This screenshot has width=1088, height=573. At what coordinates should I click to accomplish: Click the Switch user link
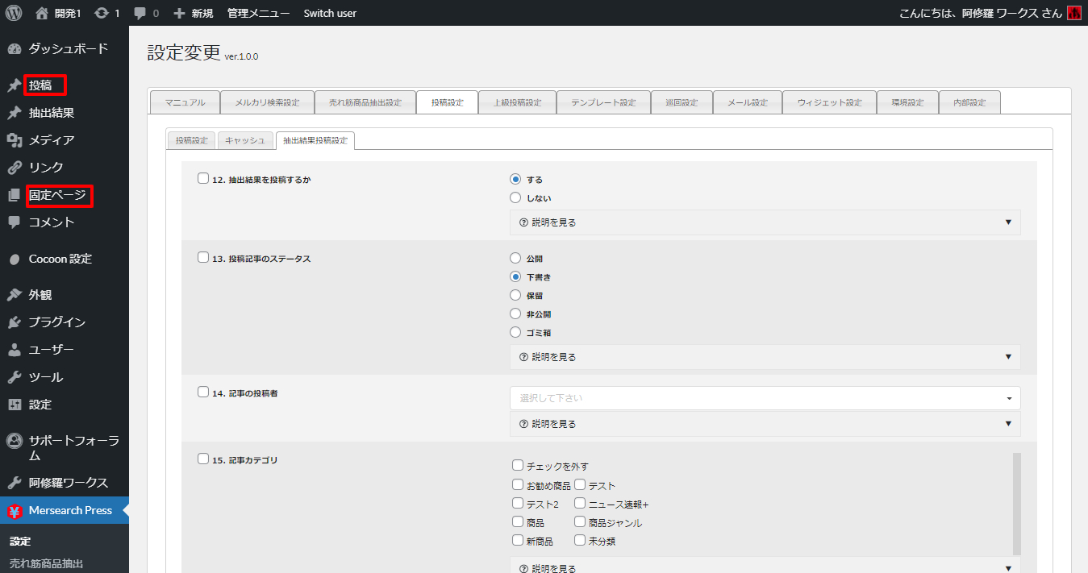tap(330, 13)
